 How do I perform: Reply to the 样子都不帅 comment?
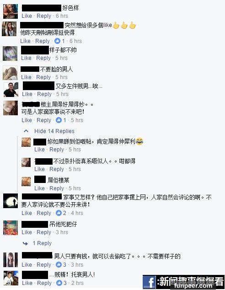[43, 58]
